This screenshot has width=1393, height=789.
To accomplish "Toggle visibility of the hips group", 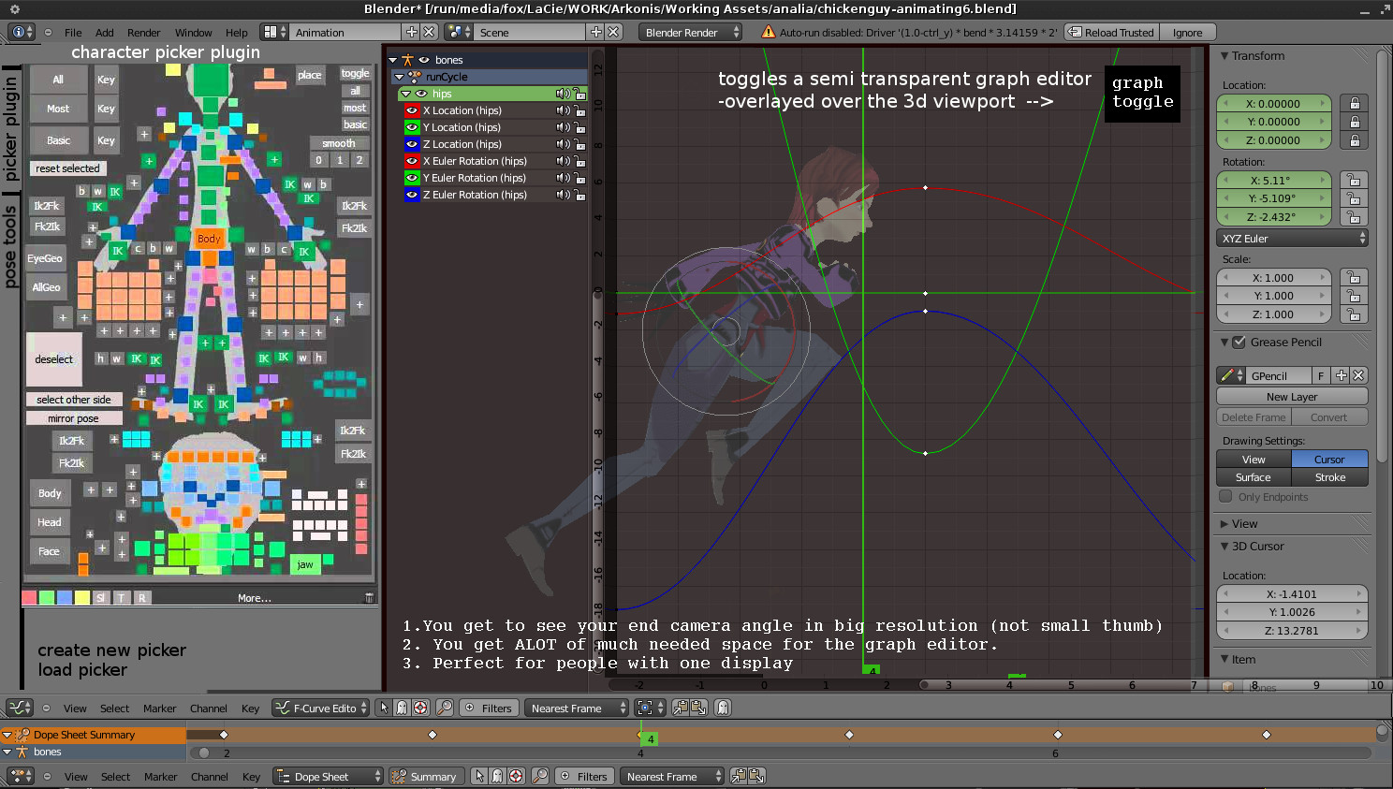I will [421, 94].
